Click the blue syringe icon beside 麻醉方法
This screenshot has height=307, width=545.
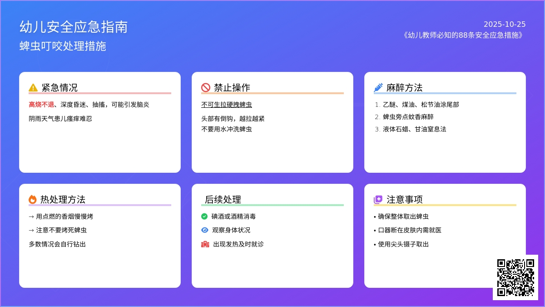click(x=378, y=88)
